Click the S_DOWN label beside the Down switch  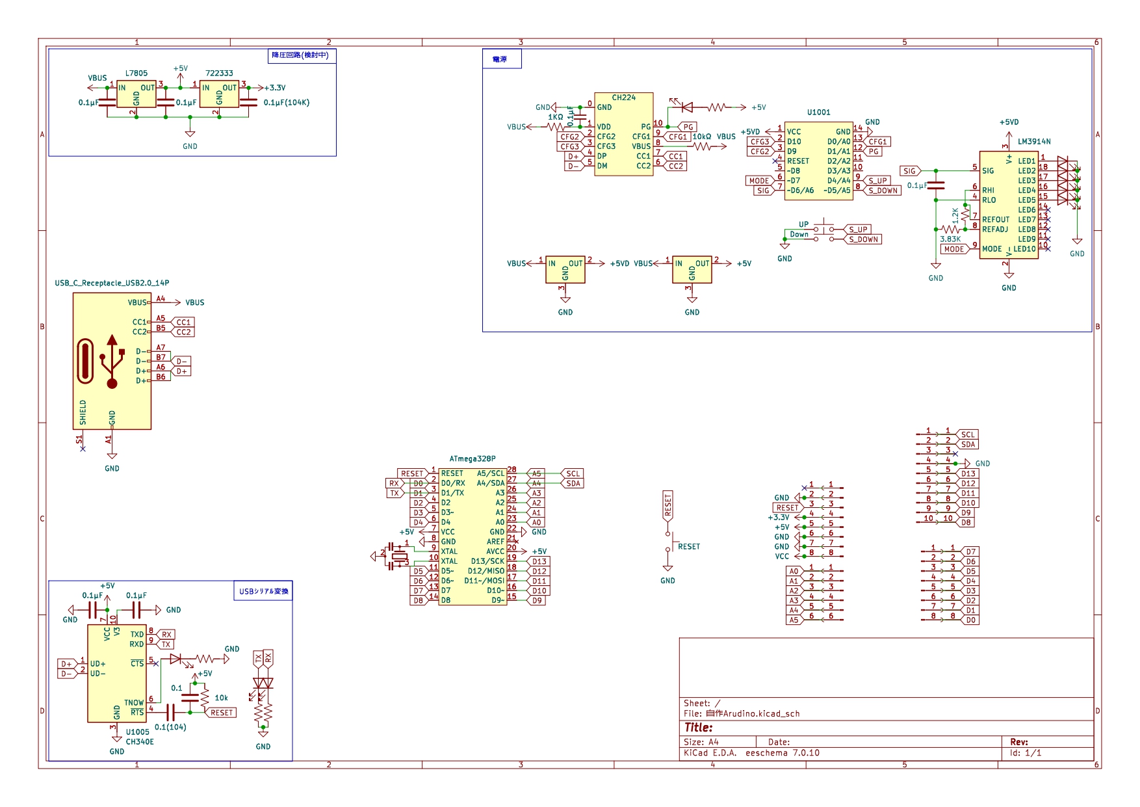(x=864, y=239)
